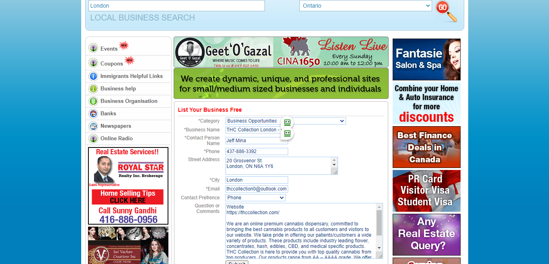Open Immigrants Helpful Links
549x264 pixels.
[x=131, y=76]
